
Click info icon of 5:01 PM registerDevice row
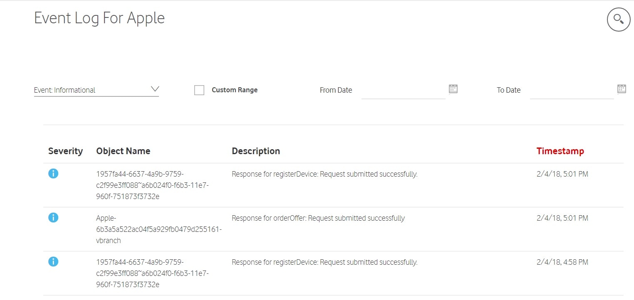pos(53,174)
